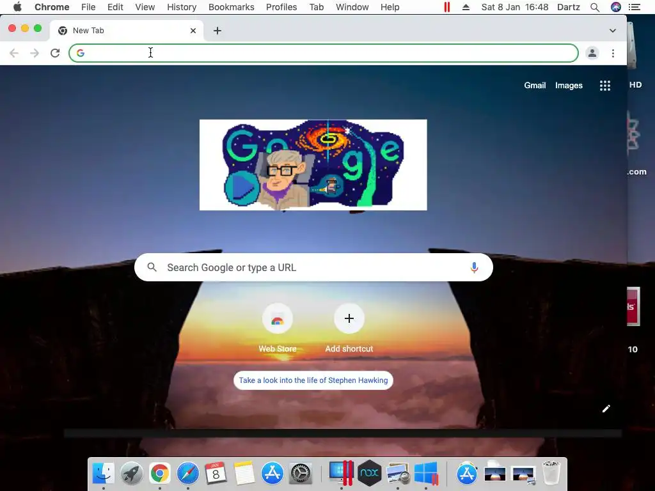
Task: Open the Bookmarks menu
Action: [x=231, y=7]
